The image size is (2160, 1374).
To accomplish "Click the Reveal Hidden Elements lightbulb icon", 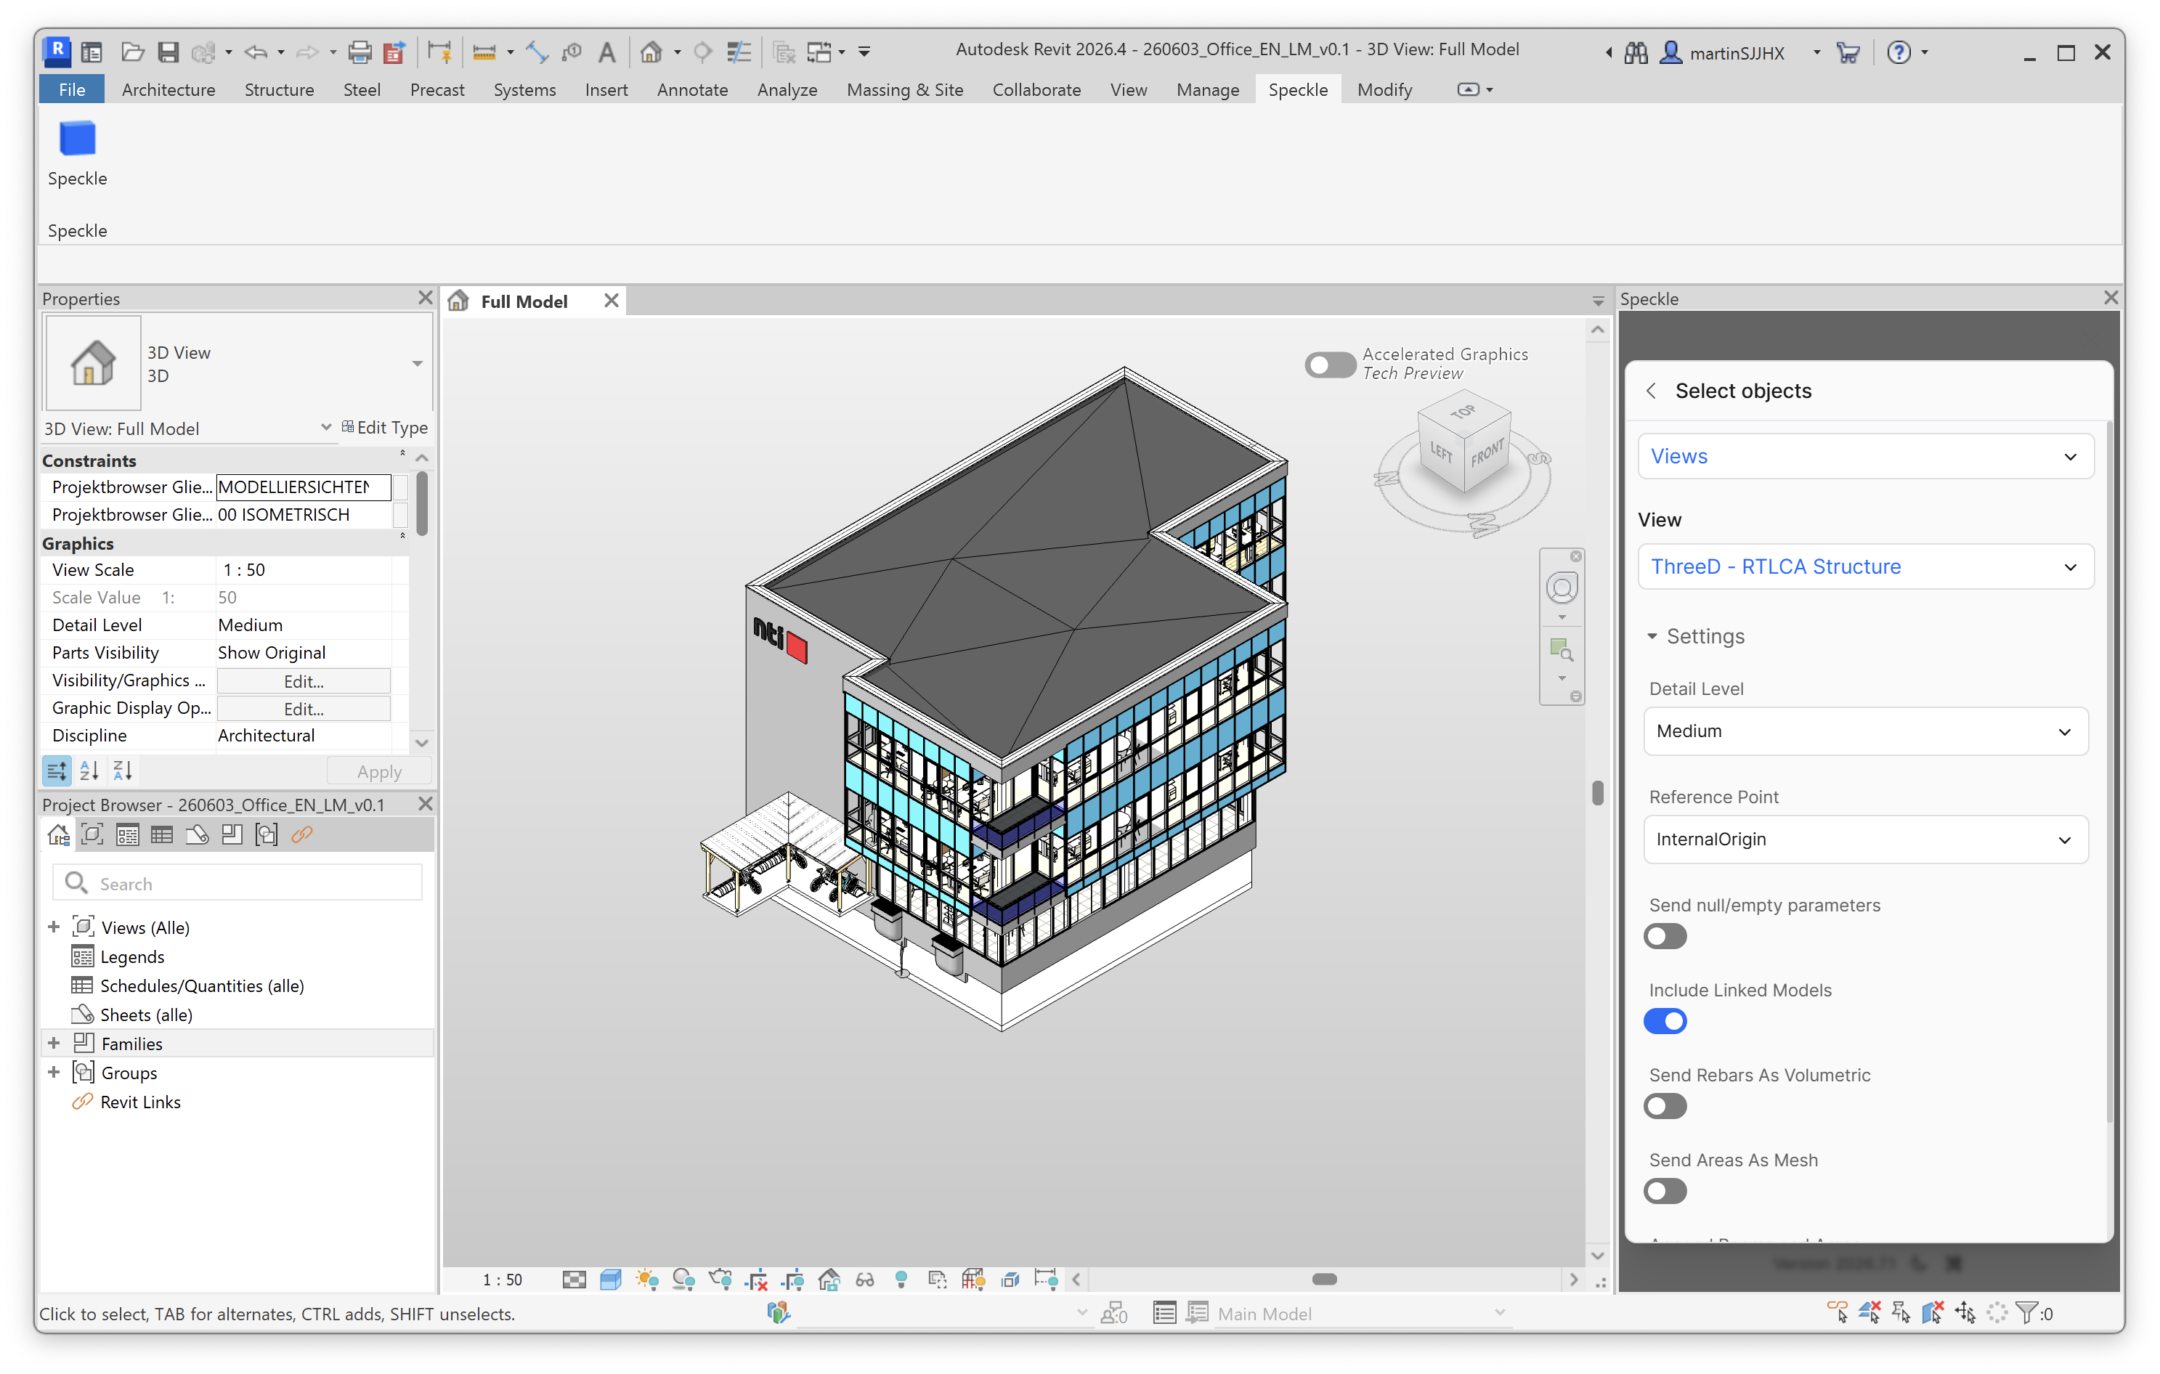I will [x=901, y=1280].
